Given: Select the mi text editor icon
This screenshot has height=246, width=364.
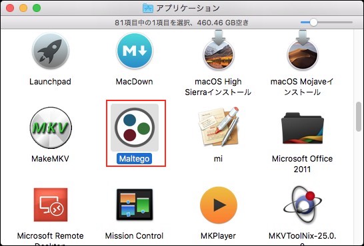Looking at the screenshot, I should [219, 126].
